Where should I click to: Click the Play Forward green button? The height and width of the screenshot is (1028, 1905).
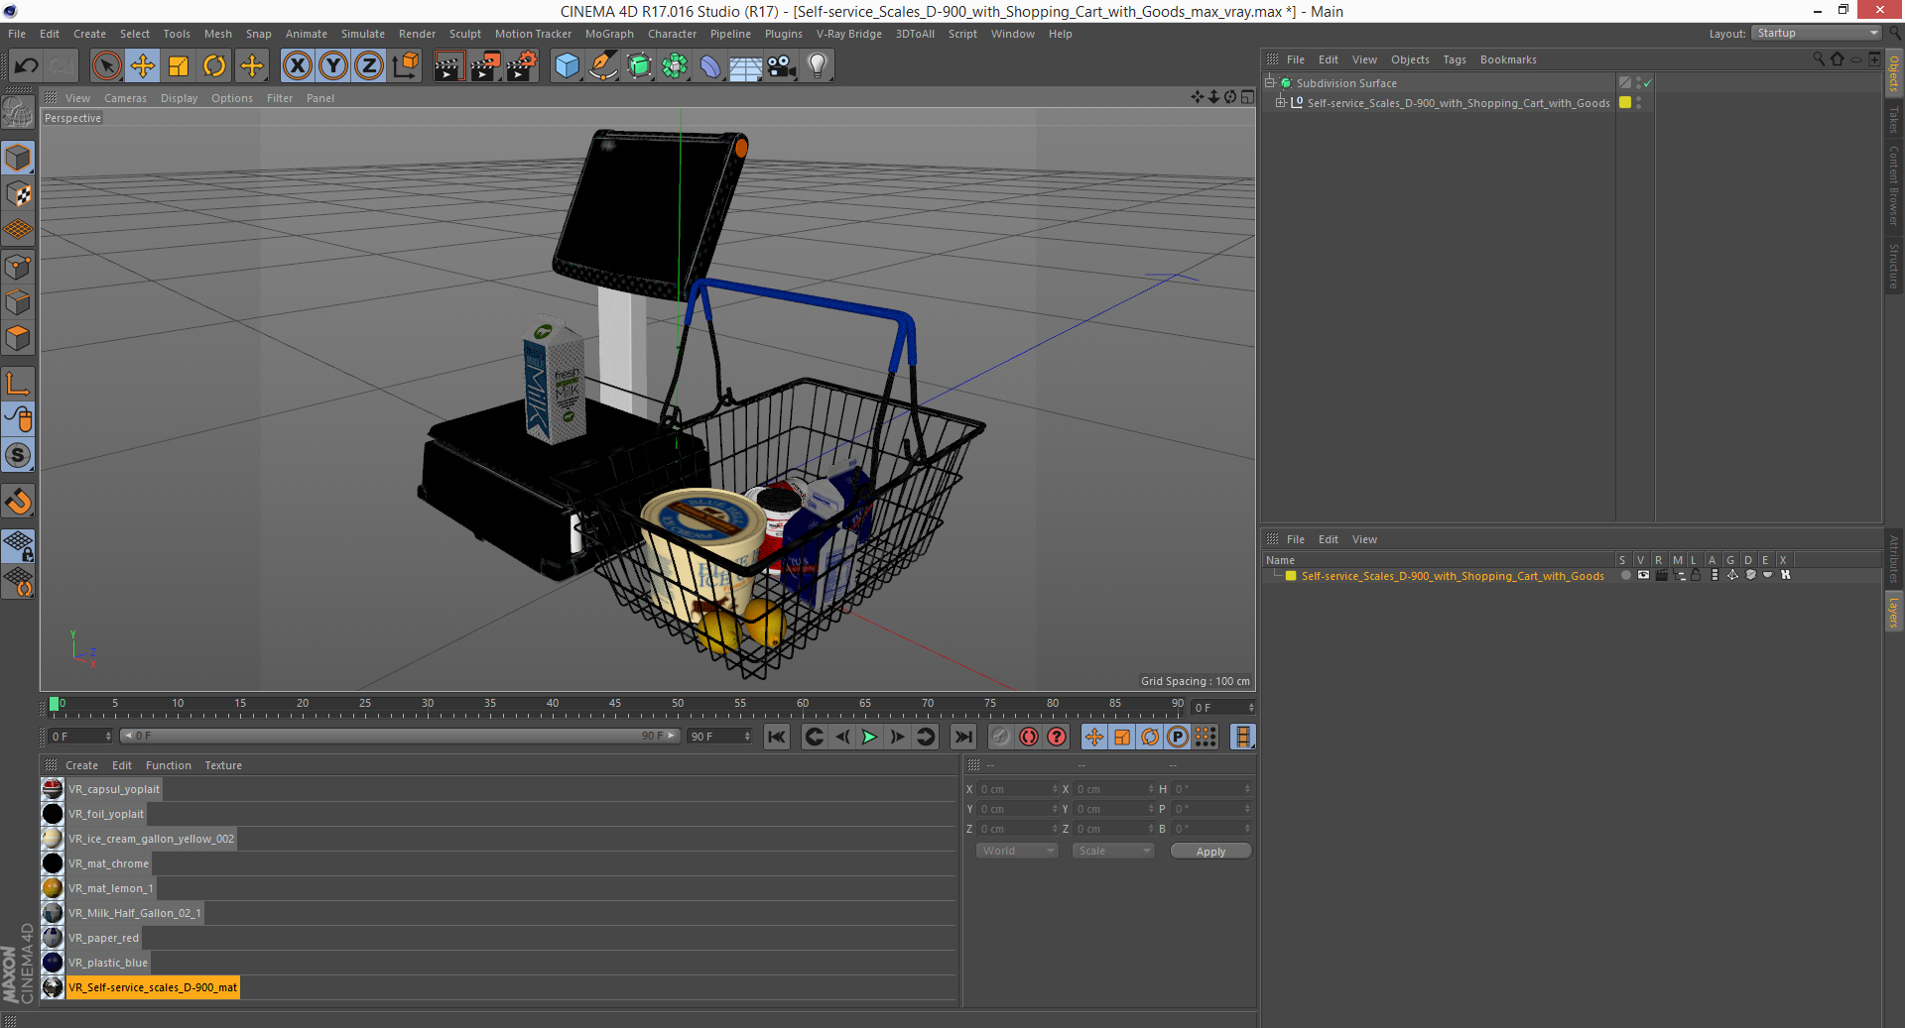click(x=869, y=737)
